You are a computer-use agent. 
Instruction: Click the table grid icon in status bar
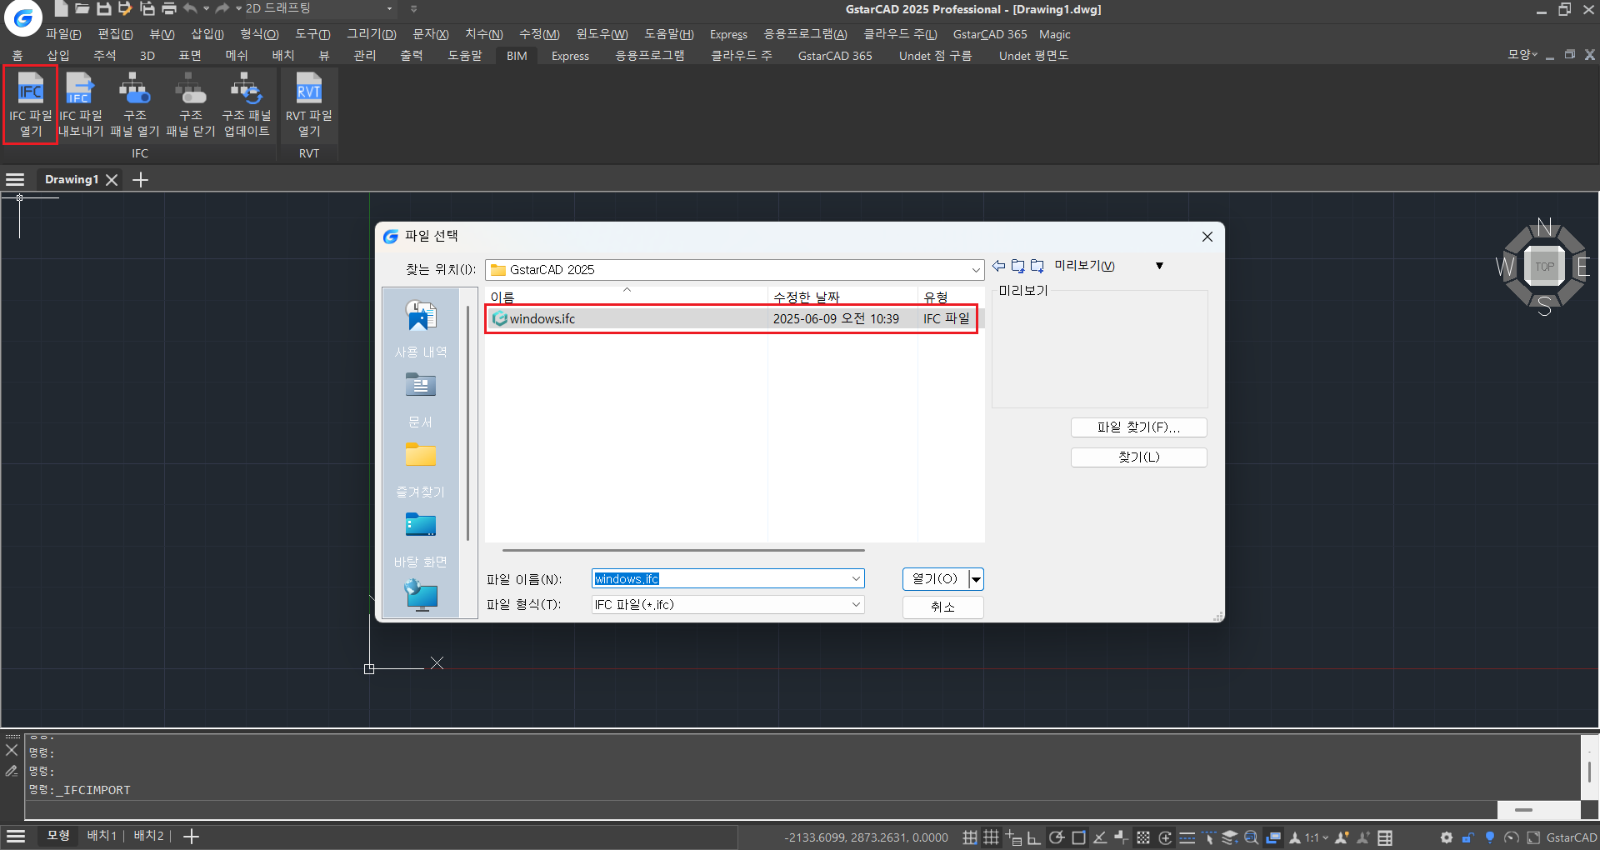1385,837
